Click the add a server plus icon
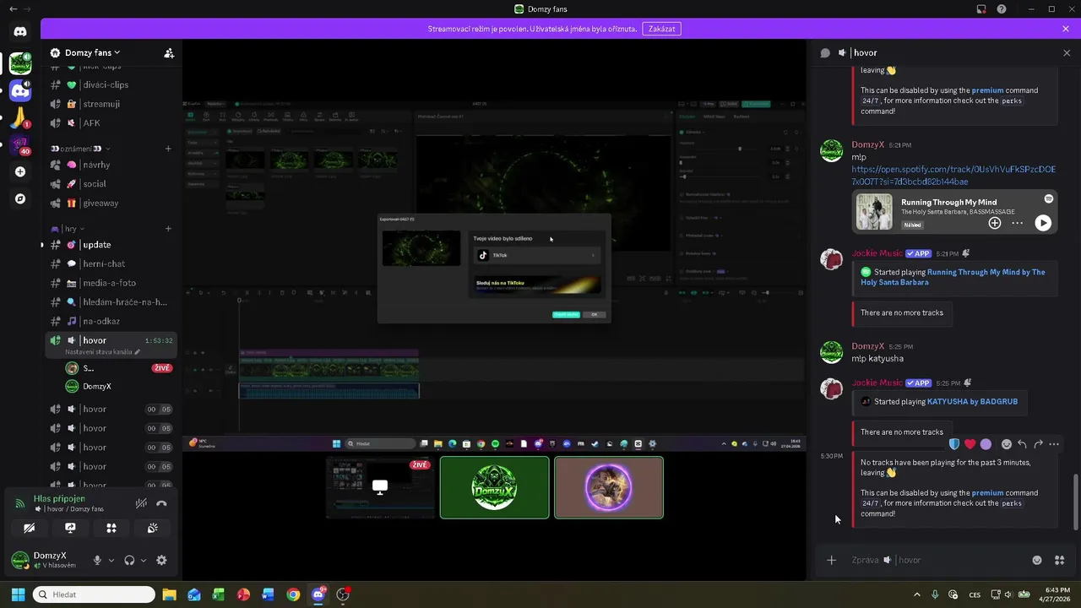Image resolution: width=1081 pixels, height=608 pixels. (x=20, y=171)
